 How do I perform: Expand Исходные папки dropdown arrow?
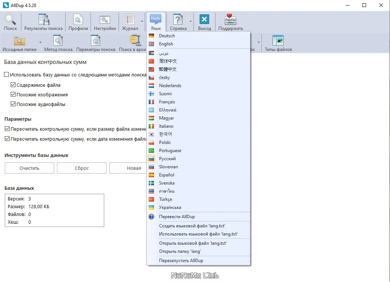(40, 43)
